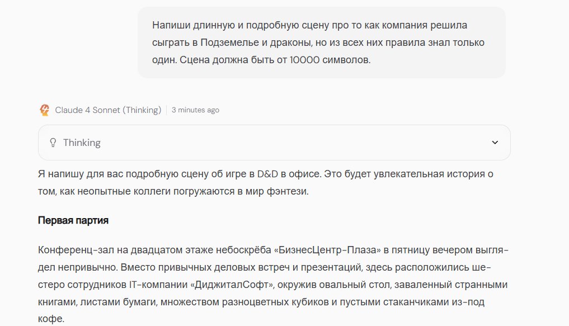Click the "Thinking" label text
The width and height of the screenshot is (569, 326).
(x=82, y=143)
